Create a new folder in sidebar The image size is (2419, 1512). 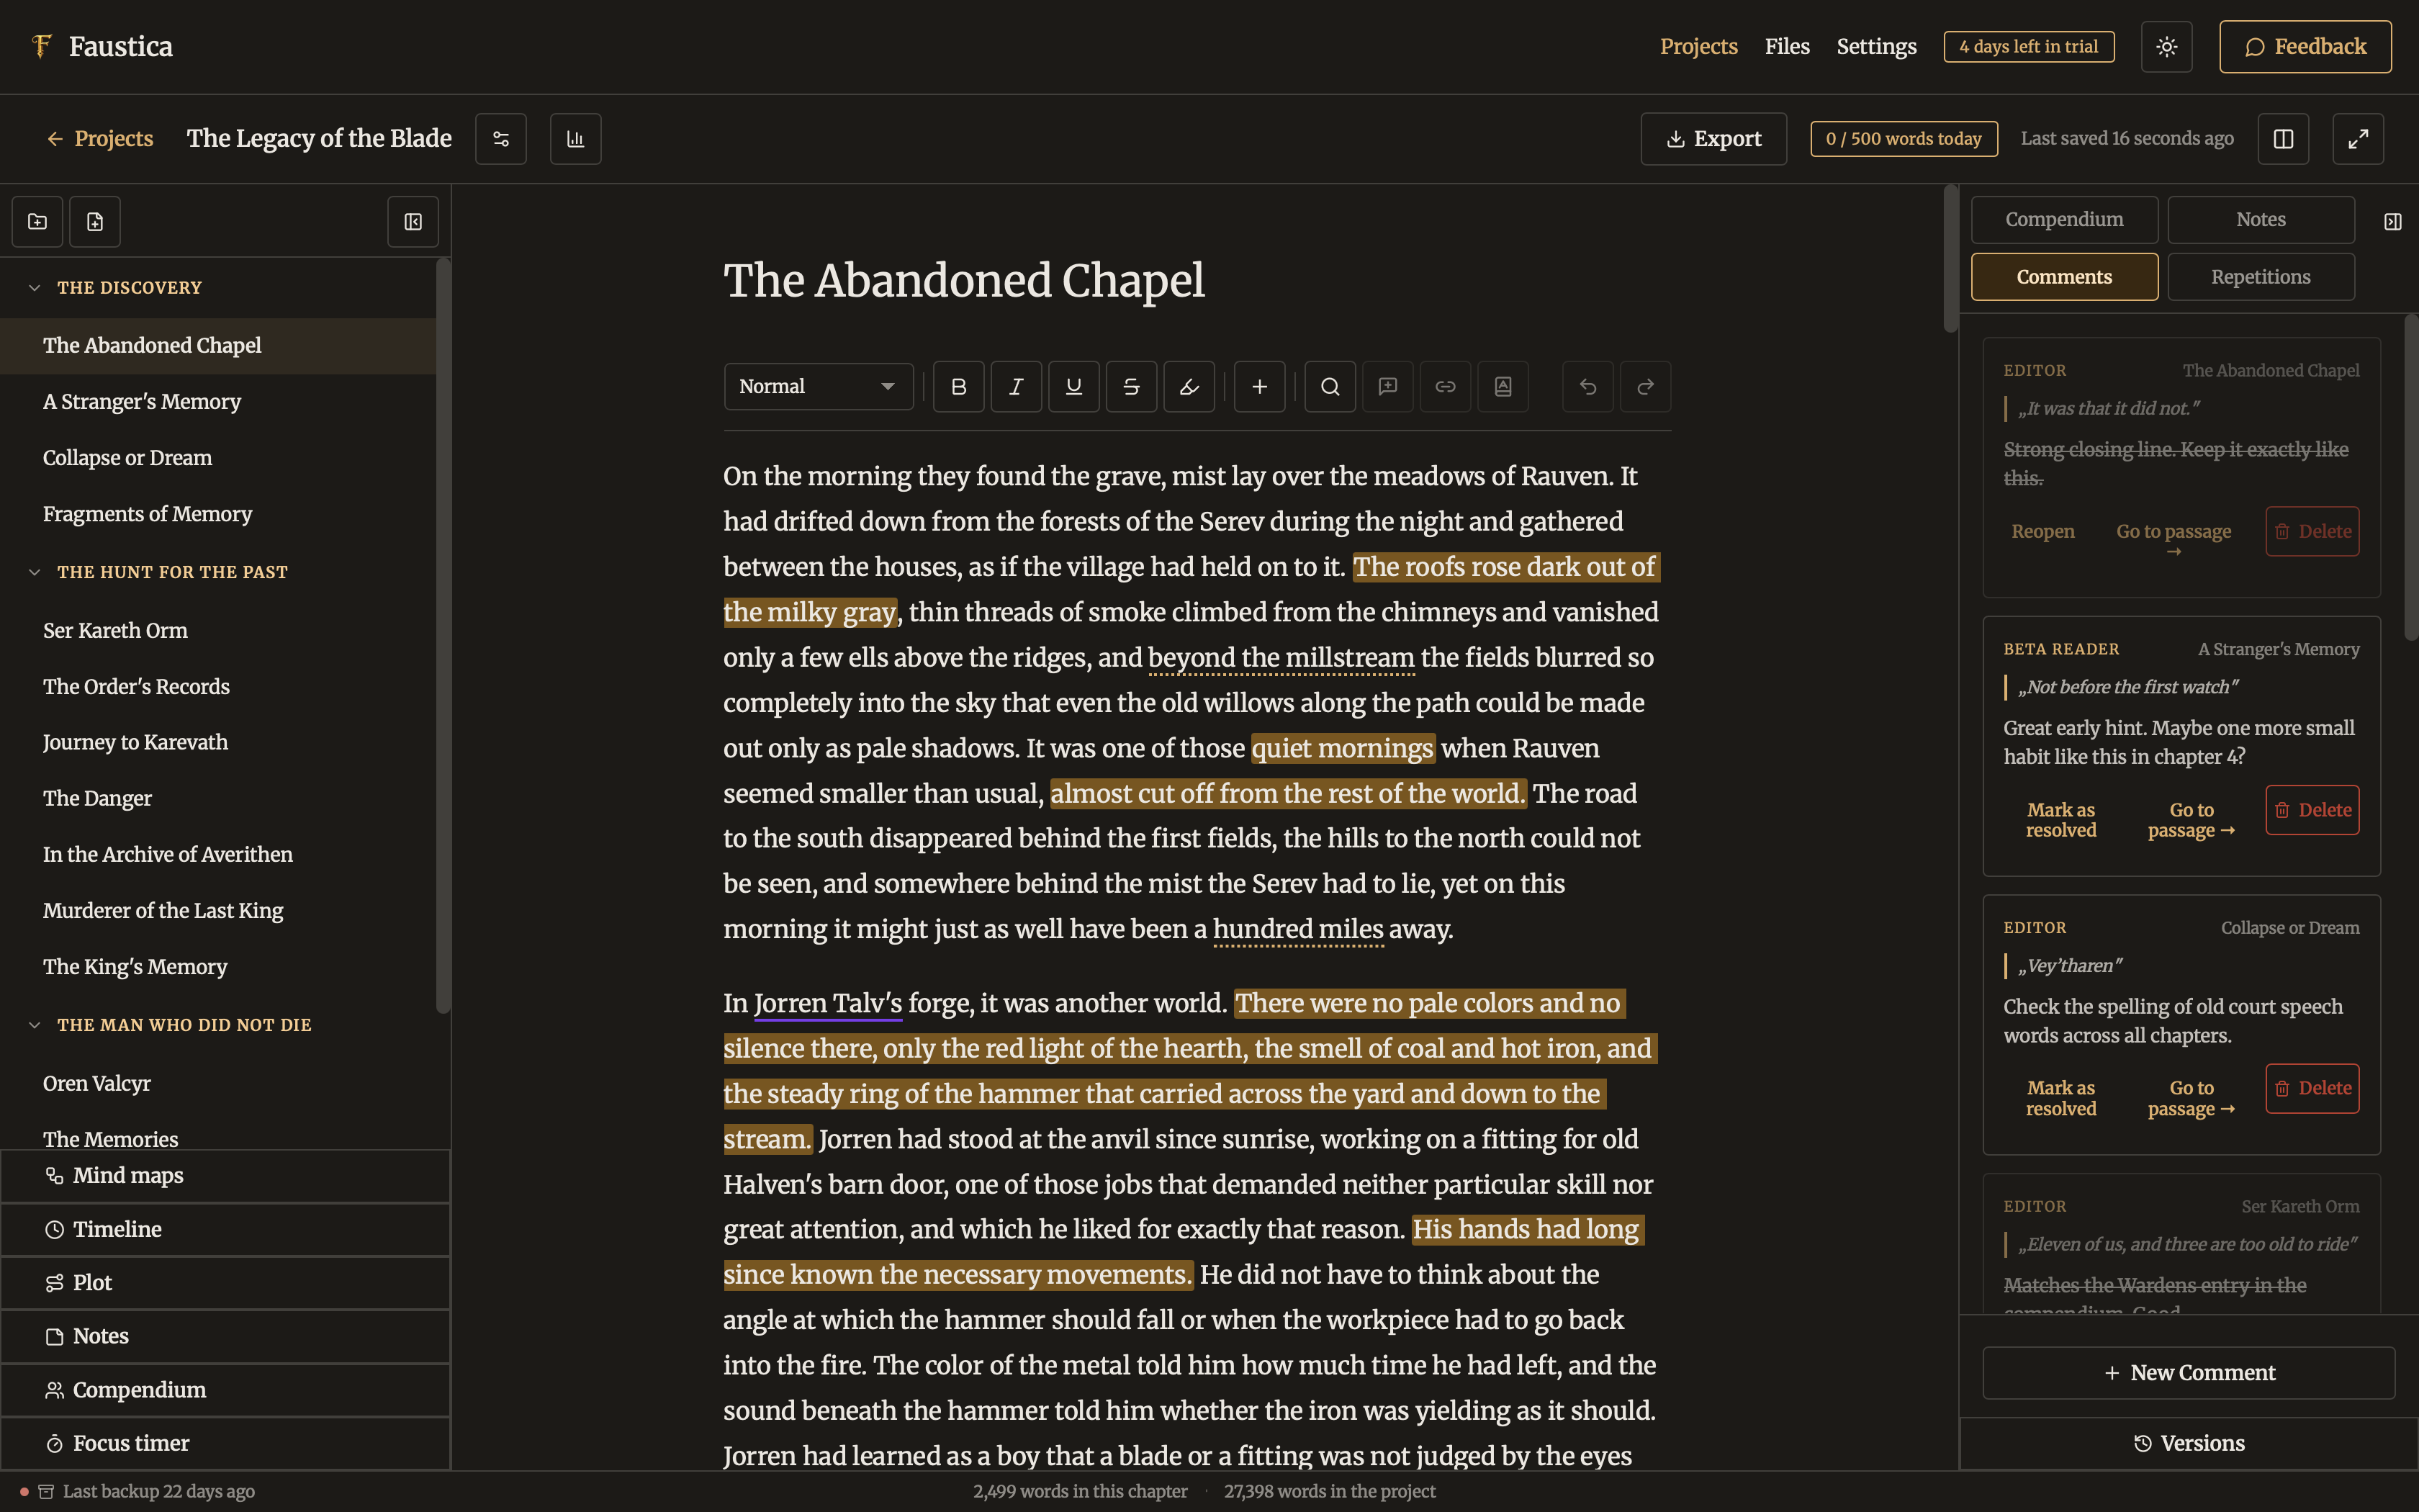pyautogui.click(x=38, y=222)
